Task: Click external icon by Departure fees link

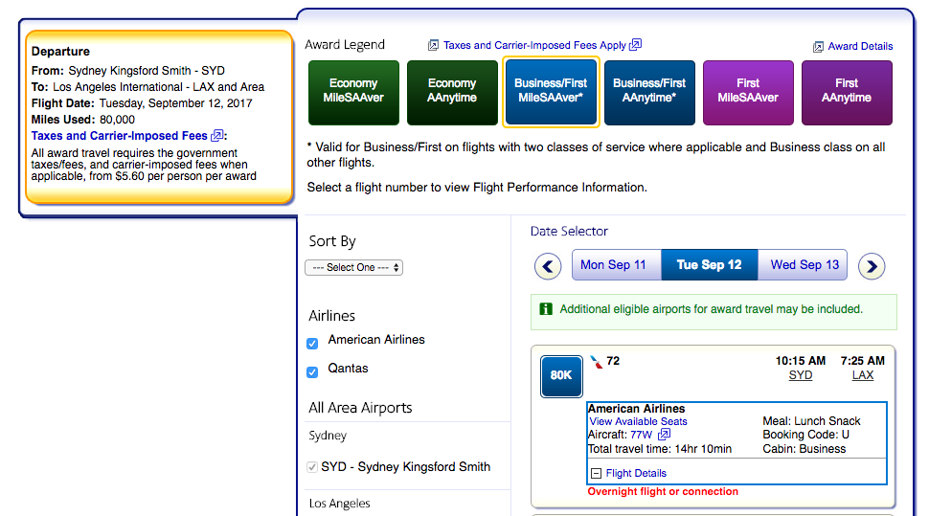Action: 216,136
